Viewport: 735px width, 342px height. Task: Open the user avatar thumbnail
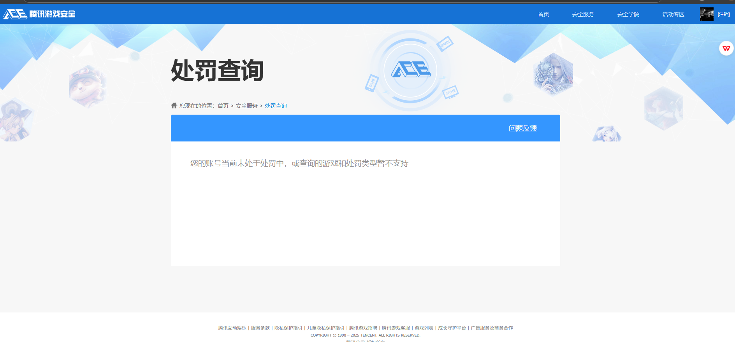(x=707, y=14)
